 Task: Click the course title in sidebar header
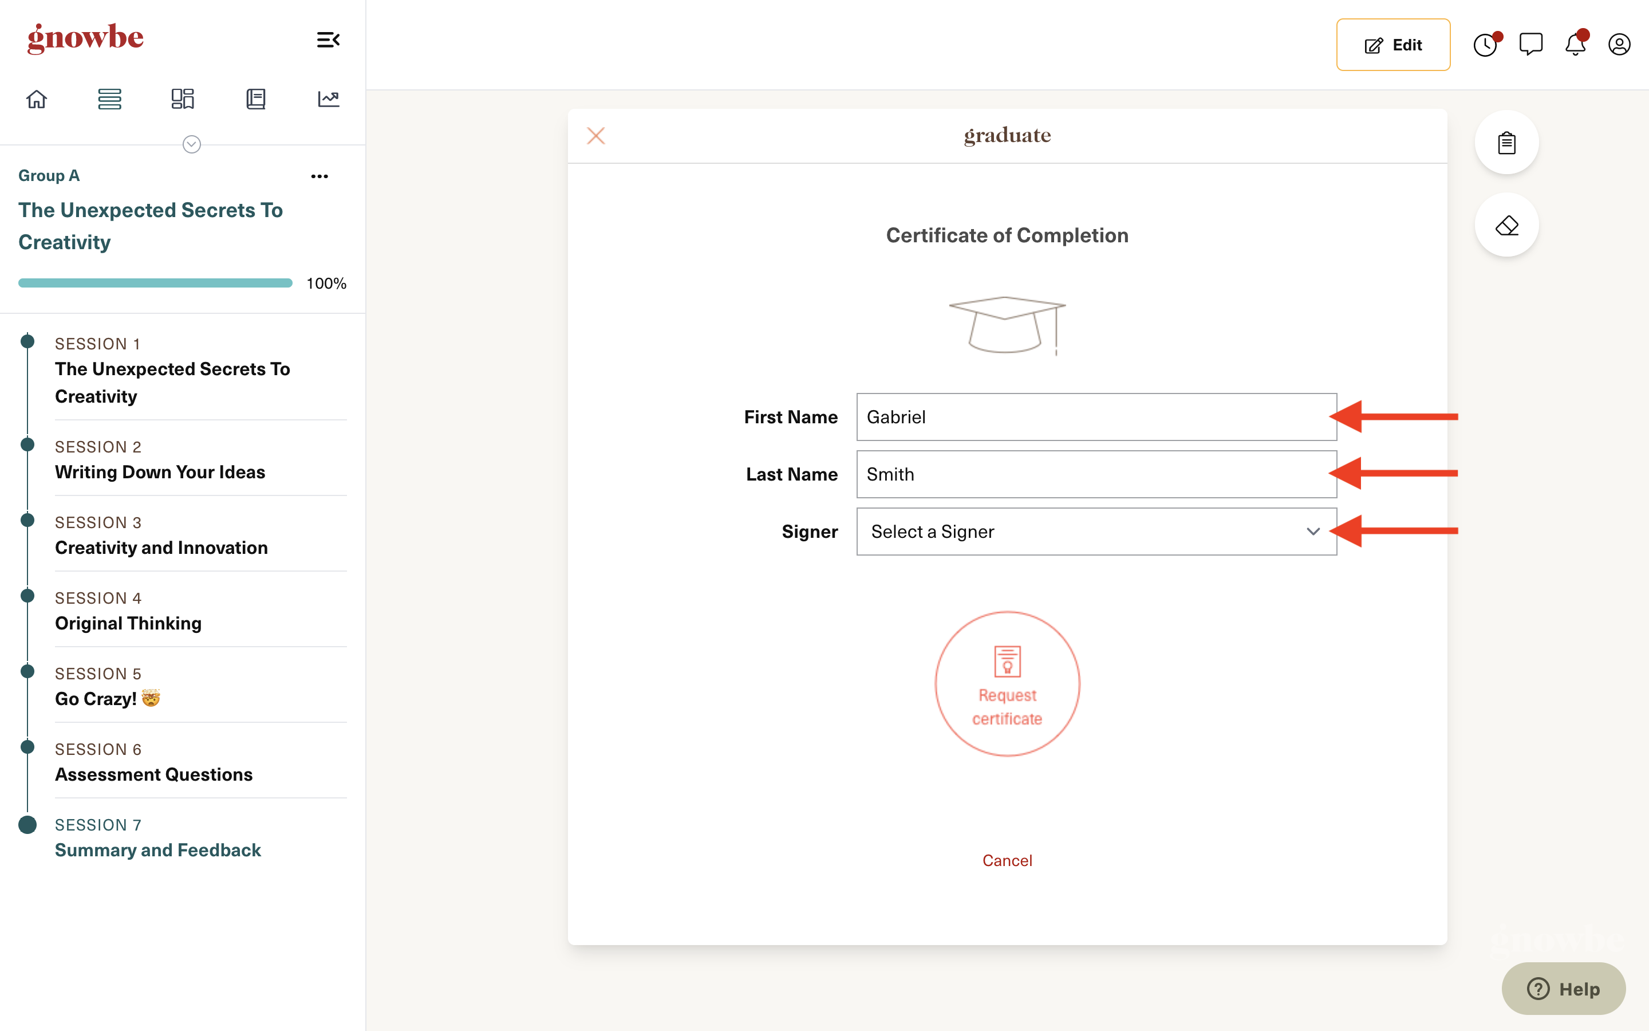coord(151,226)
